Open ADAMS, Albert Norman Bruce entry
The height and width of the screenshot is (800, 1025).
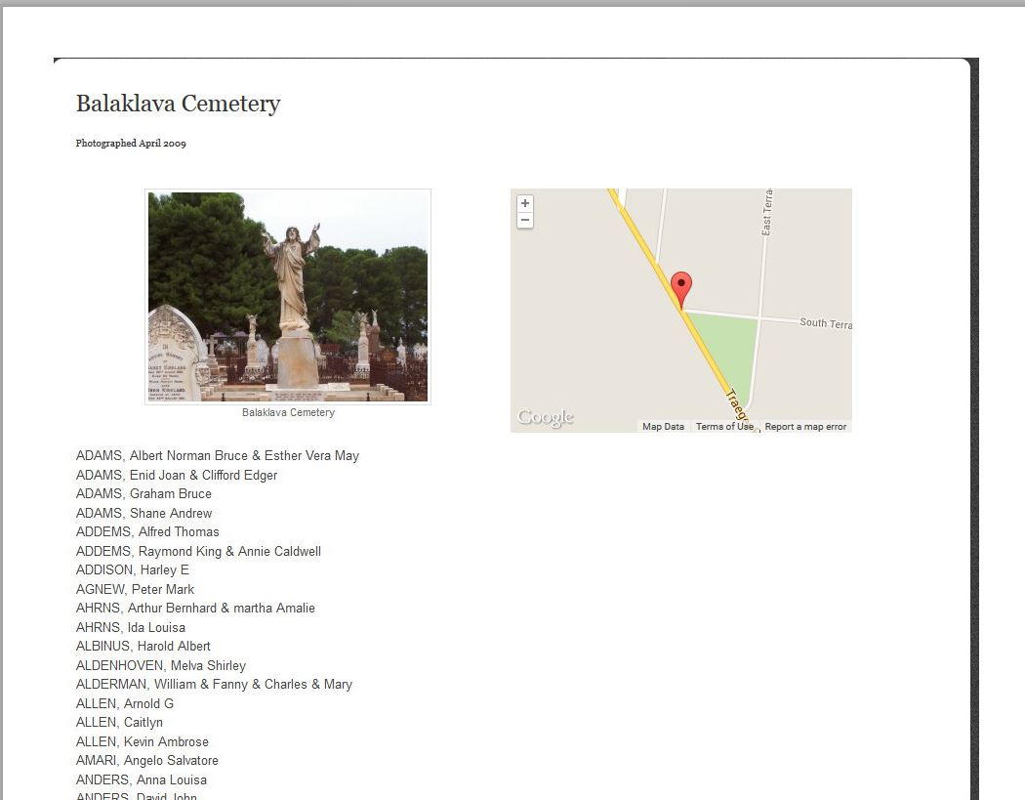tap(218, 456)
